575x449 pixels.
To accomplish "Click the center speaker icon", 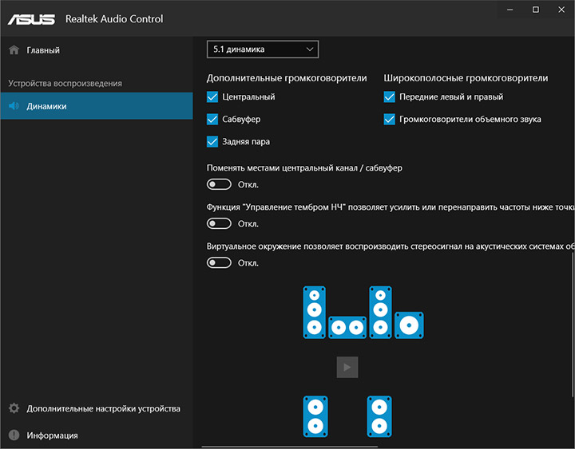I will click(347, 327).
